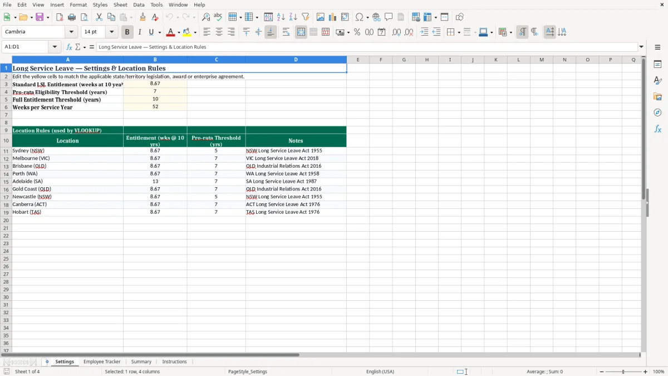Open the Navigator in the sidebar
668x376 pixels.
point(657,113)
